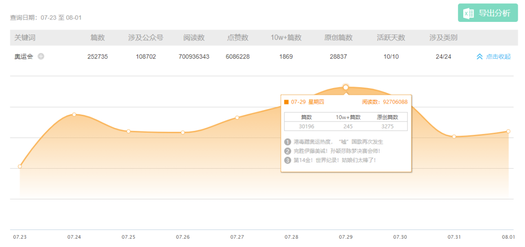Collapse details with 点击收起 link

(498, 57)
